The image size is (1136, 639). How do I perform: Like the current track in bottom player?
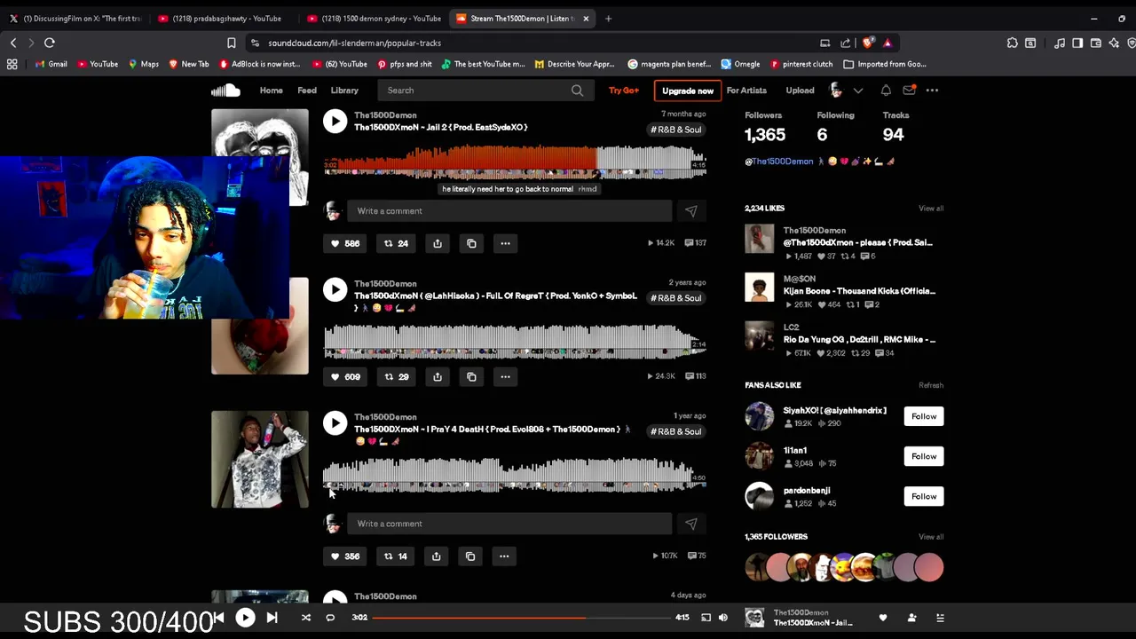click(x=883, y=618)
